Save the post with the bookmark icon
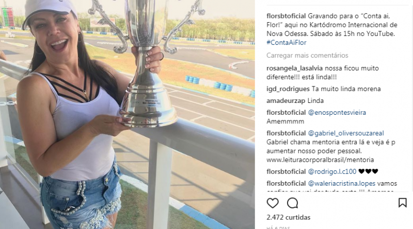Image resolution: width=413 pixels, height=229 pixels. click(x=403, y=203)
